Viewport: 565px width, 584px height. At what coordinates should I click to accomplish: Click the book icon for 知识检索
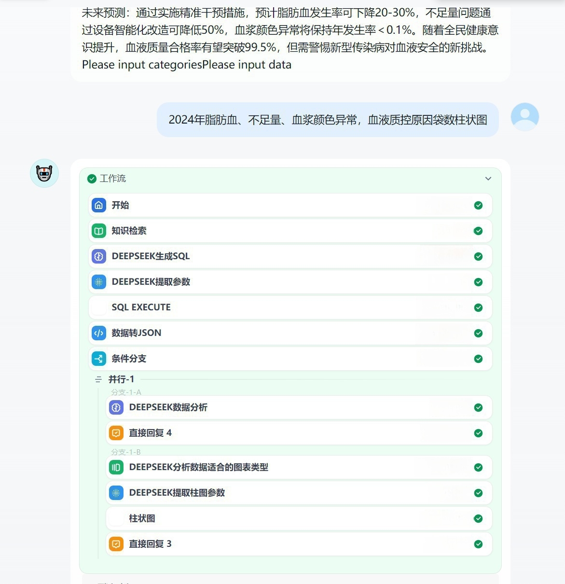tap(99, 231)
